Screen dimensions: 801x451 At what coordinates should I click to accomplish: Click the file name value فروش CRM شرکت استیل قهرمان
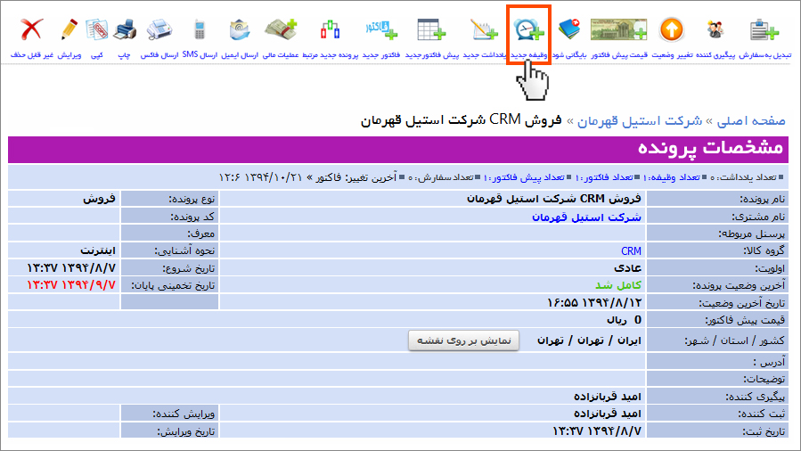coord(554,199)
